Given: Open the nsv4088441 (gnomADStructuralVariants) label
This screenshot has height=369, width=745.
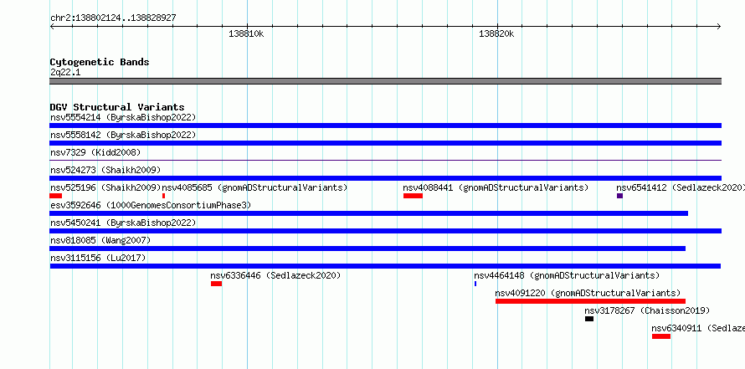Looking at the screenshot, I should point(496,187).
